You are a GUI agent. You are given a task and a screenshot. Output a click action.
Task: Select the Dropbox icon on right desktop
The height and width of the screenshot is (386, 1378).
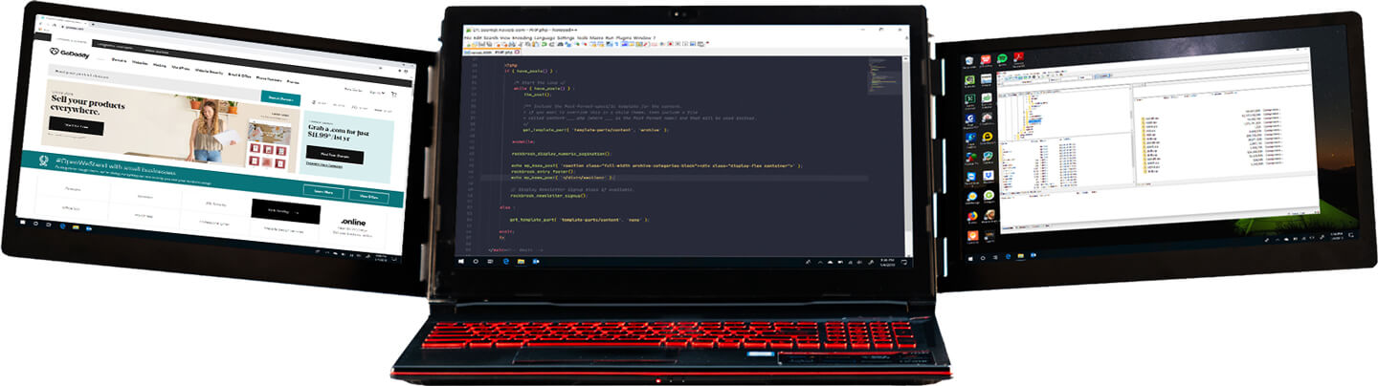[x=988, y=176]
